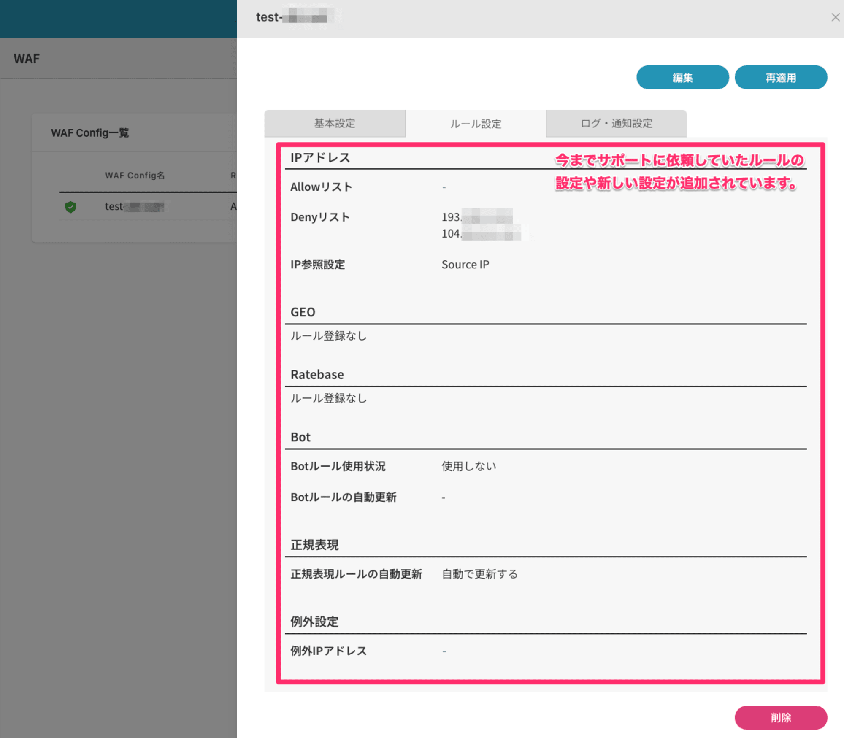This screenshot has height=738, width=844.
Task: Click the red 削除 (Delete) button
Action: coord(781,717)
